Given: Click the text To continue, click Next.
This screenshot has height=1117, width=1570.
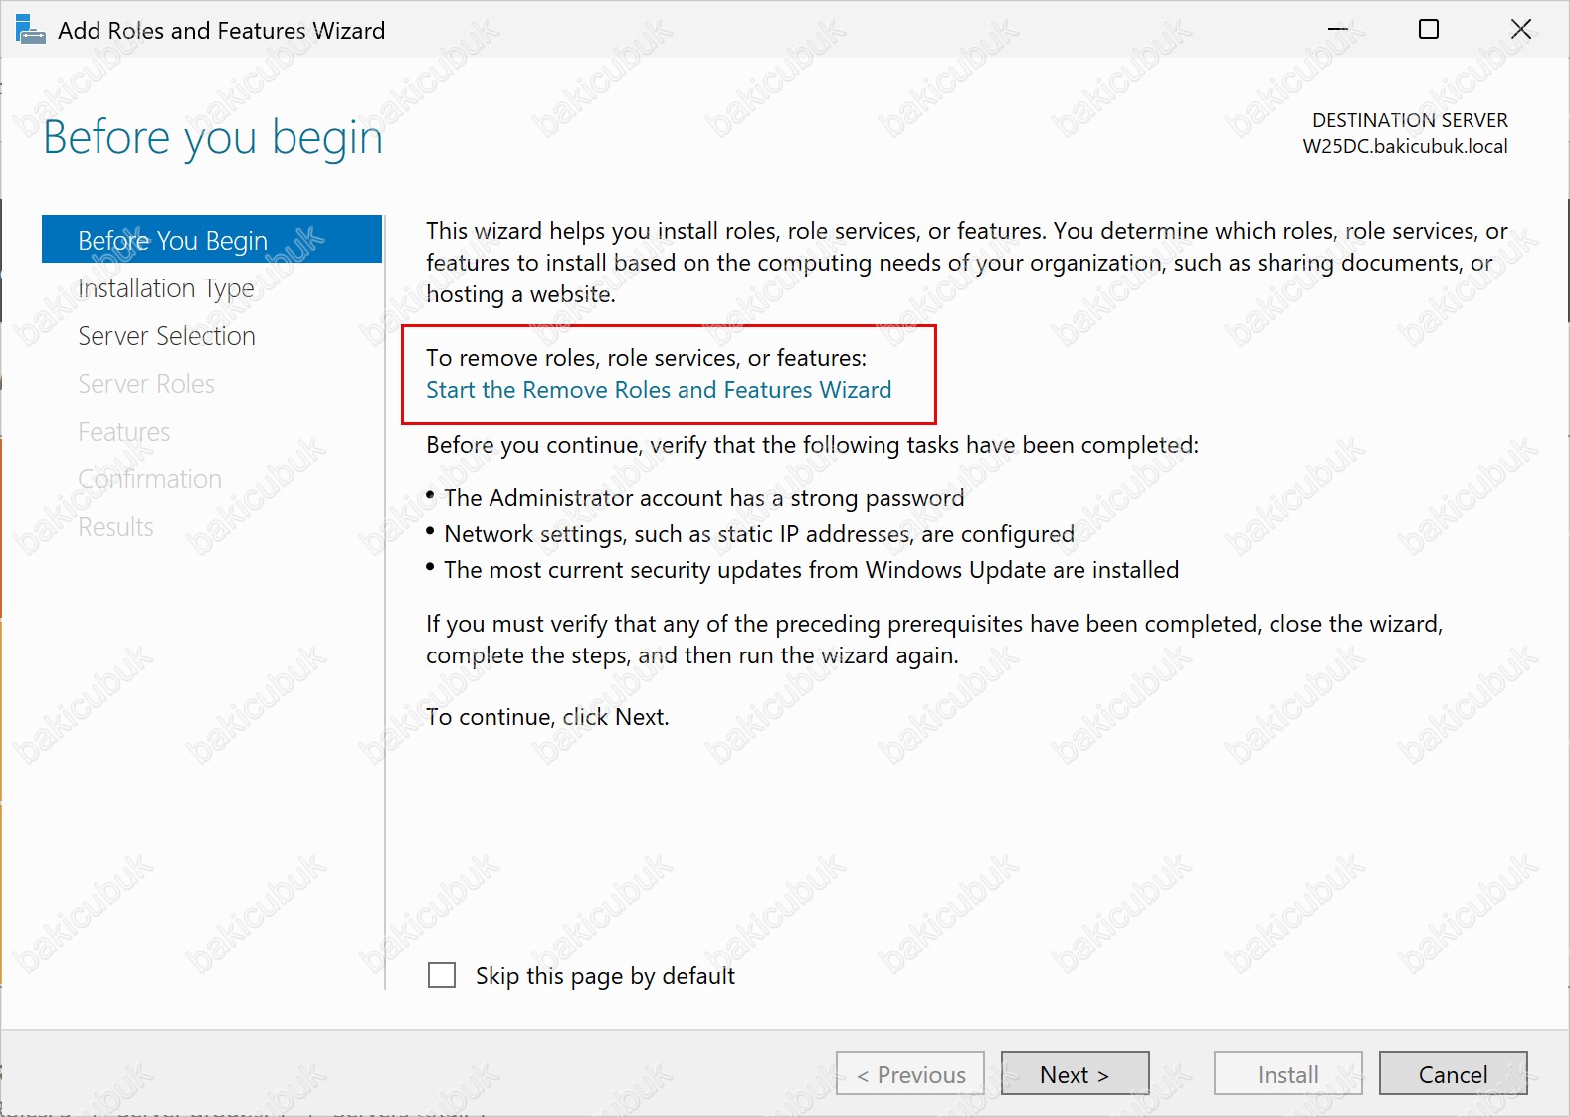Looking at the screenshot, I should [547, 717].
